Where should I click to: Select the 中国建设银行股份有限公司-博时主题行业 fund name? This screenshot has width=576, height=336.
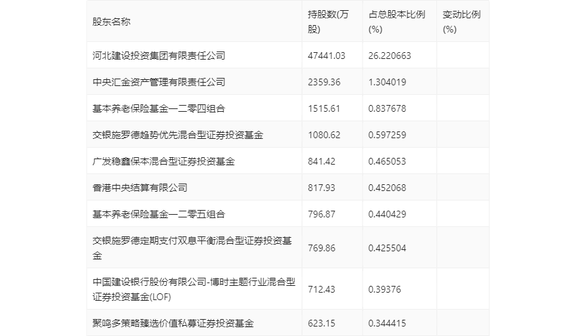[194, 289]
